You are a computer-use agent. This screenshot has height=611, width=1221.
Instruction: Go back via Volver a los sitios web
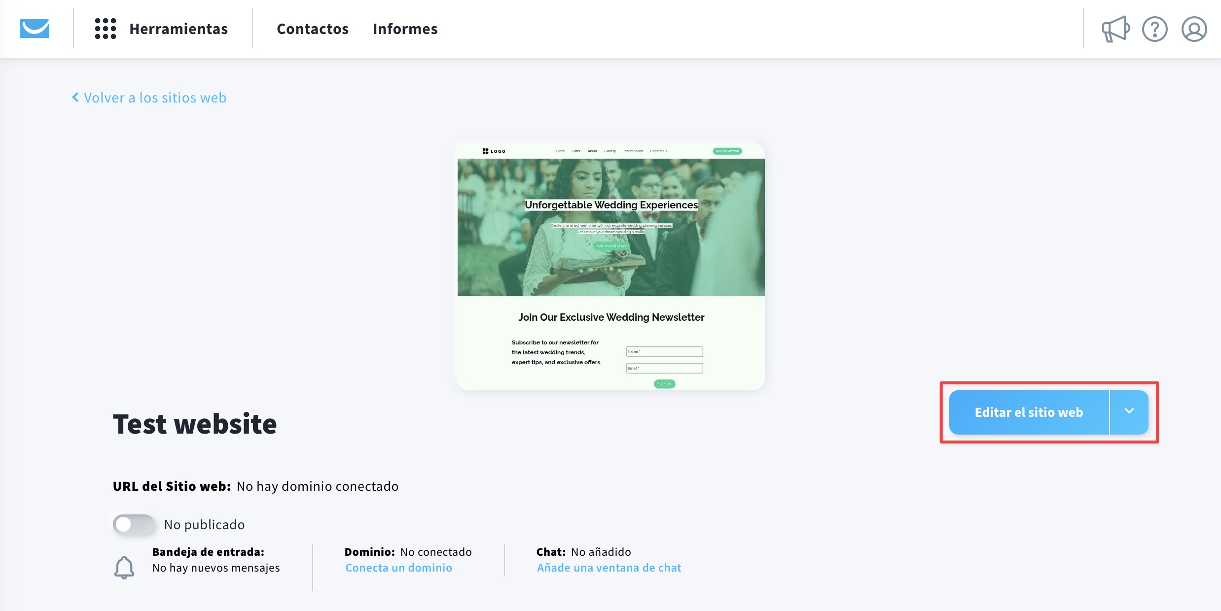pos(155,98)
